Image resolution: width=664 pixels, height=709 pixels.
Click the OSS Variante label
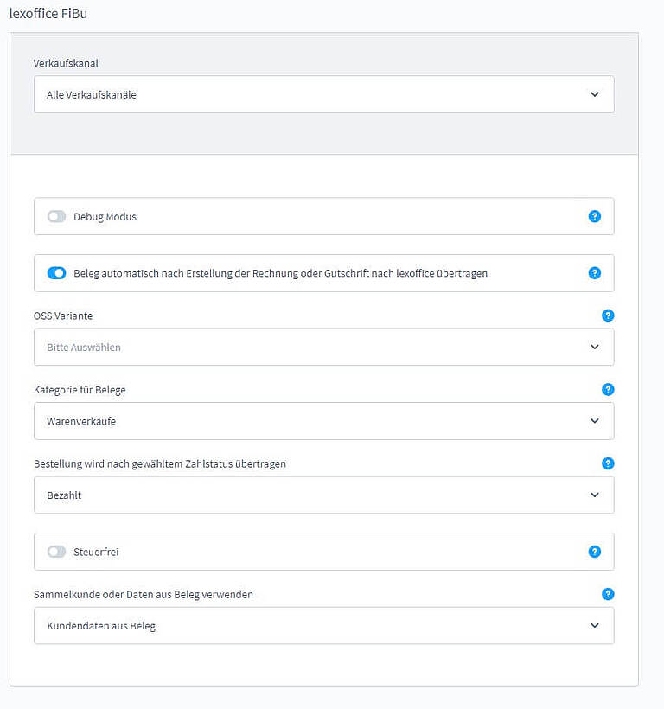63,316
